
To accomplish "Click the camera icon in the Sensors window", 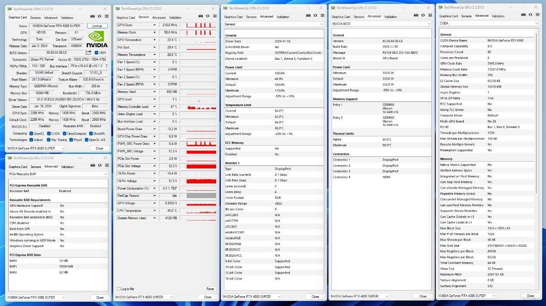I will click(x=200, y=16).
